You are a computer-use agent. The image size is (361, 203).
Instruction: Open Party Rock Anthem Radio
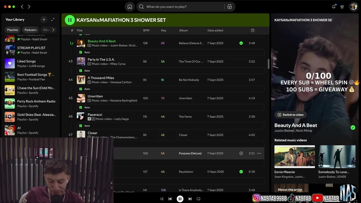pos(30,103)
